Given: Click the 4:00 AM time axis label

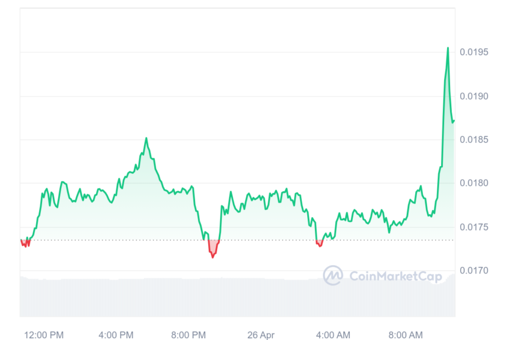Looking at the screenshot, I should pos(333,335).
